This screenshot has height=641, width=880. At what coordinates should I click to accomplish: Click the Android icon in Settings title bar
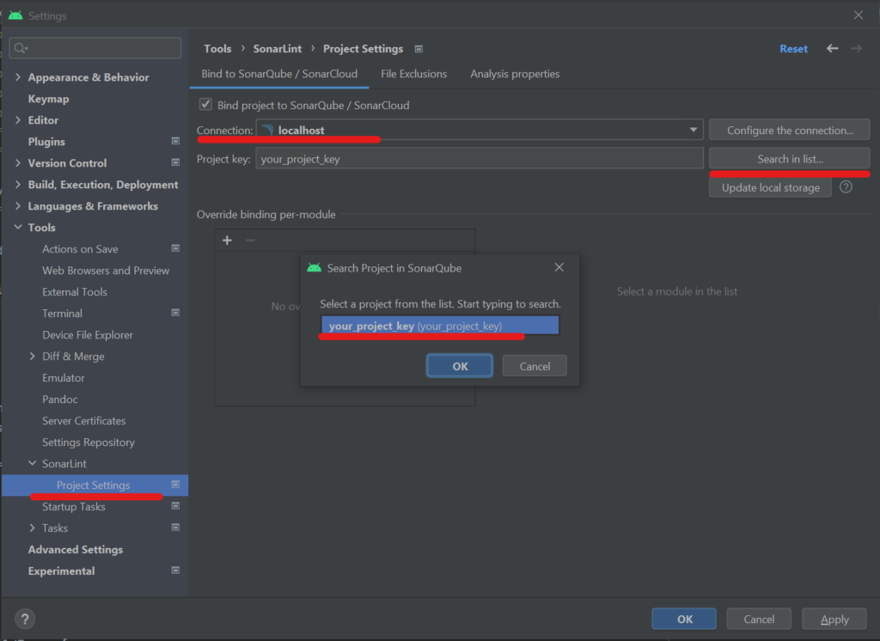[x=15, y=15]
